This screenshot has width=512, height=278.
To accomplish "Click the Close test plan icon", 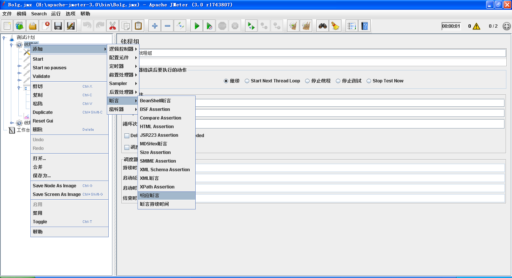I will tap(45, 26).
